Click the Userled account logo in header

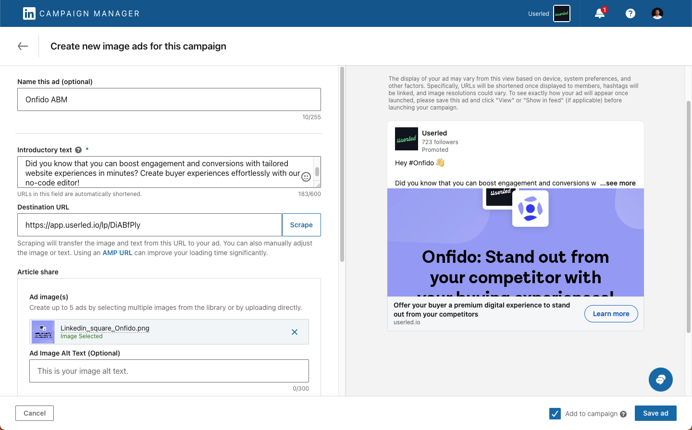tap(562, 13)
